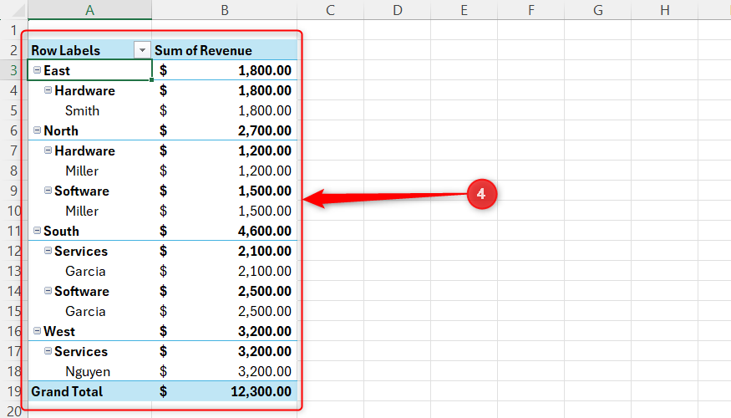Select row 2 header

pyautogui.click(x=13, y=50)
